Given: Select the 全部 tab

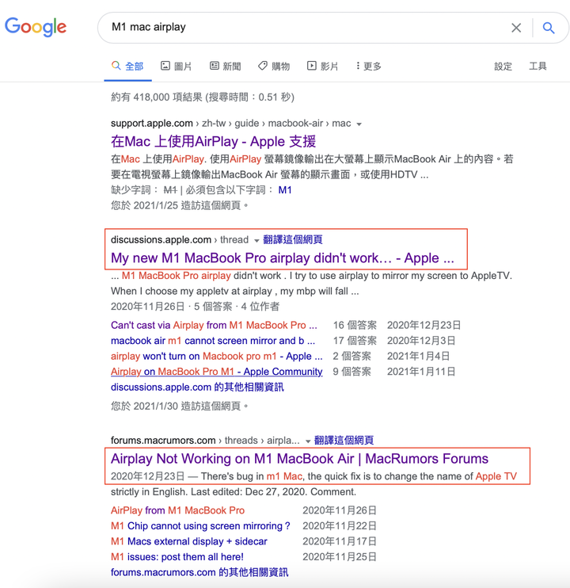Looking at the screenshot, I should coord(127,67).
